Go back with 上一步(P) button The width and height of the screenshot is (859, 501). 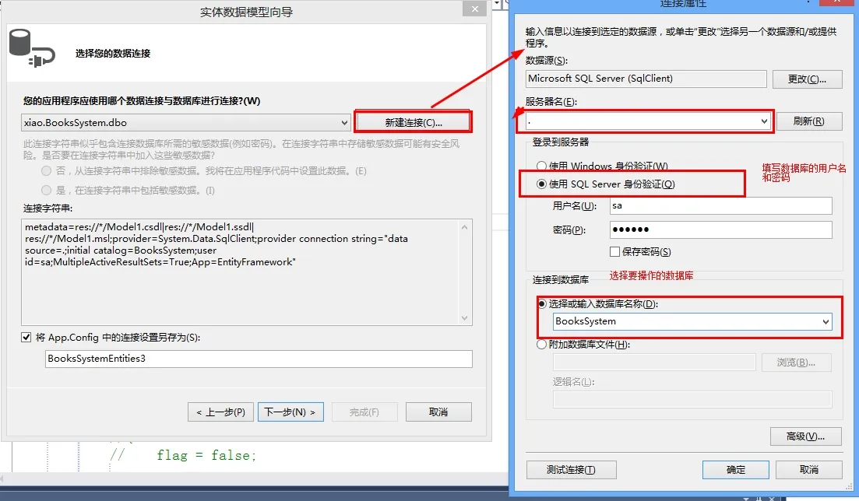tap(220, 412)
